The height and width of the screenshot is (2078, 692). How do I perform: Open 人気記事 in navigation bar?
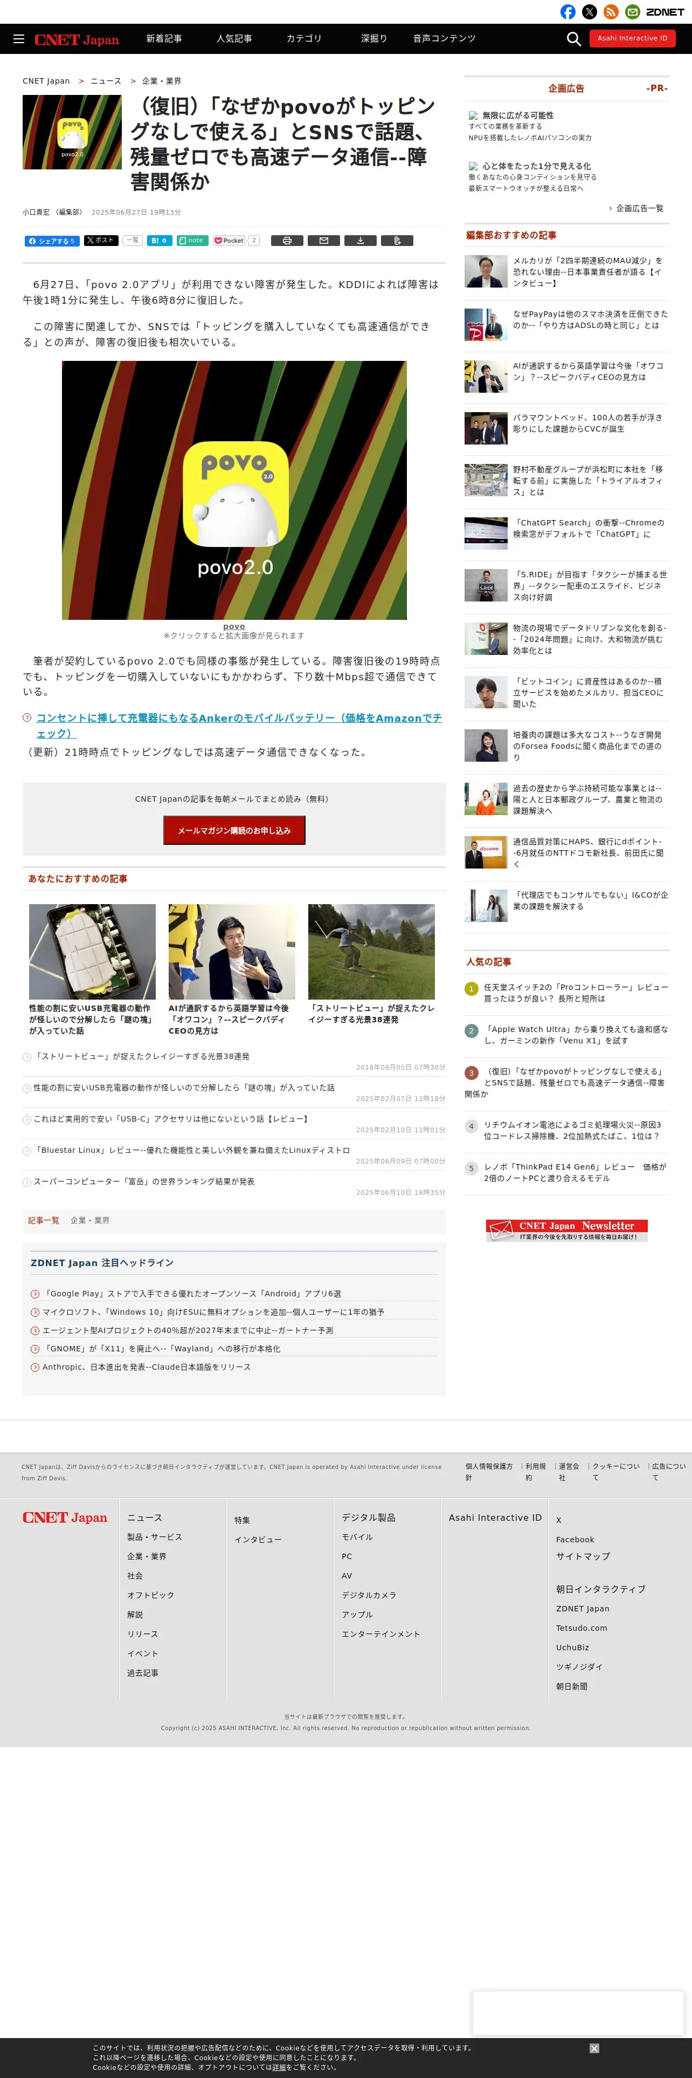pos(233,39)
